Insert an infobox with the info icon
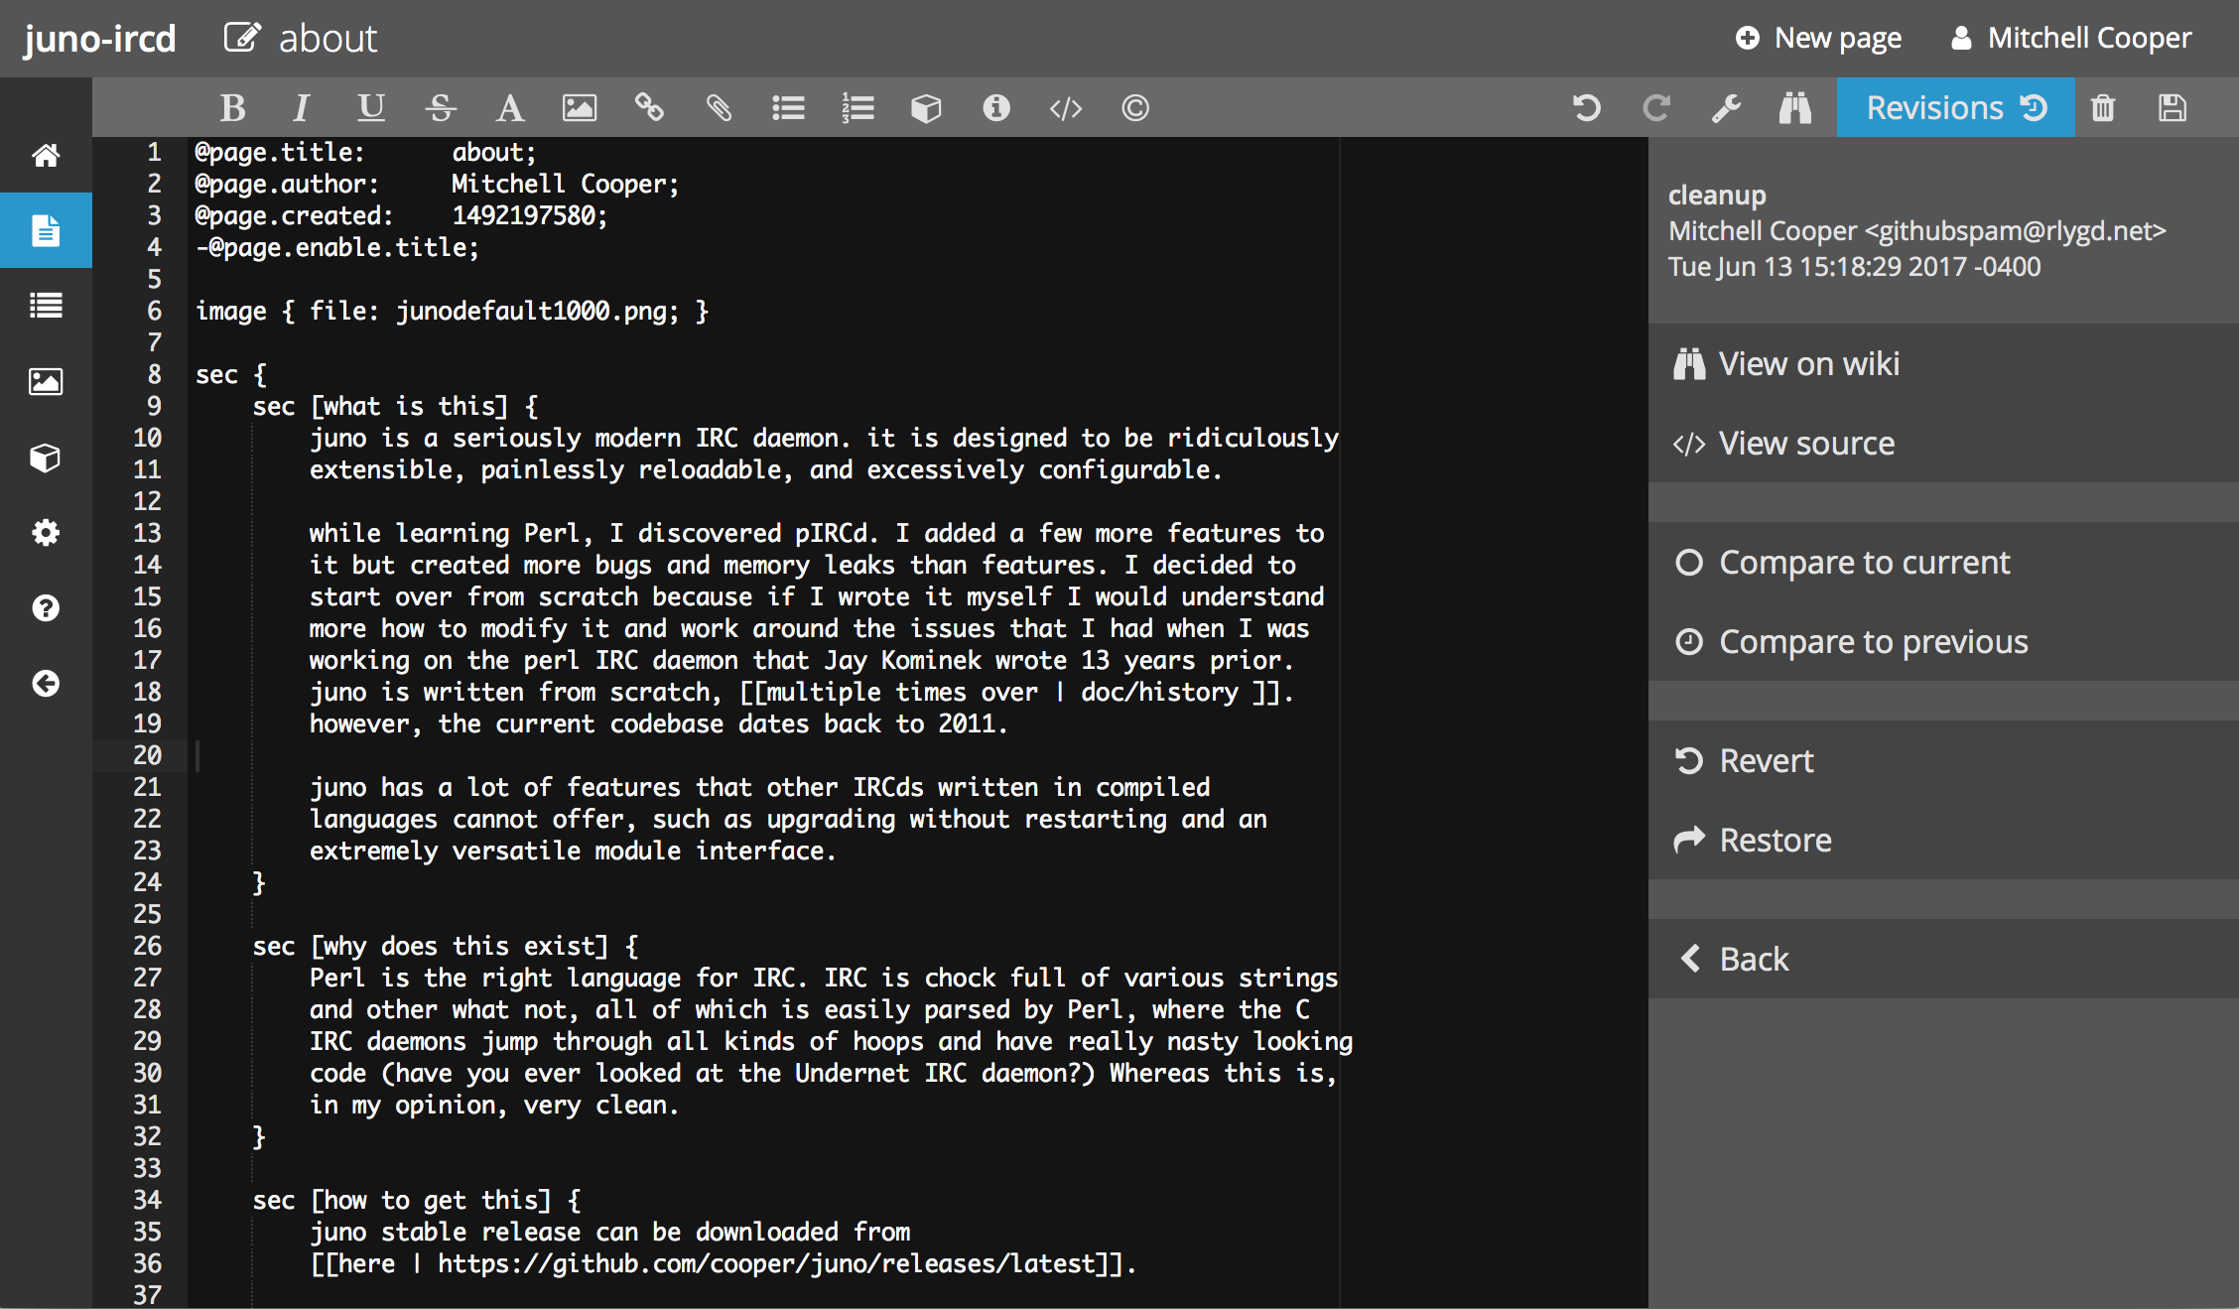Image resolution: width=2239 pixels, height=1309 pixels. [996, 107]
